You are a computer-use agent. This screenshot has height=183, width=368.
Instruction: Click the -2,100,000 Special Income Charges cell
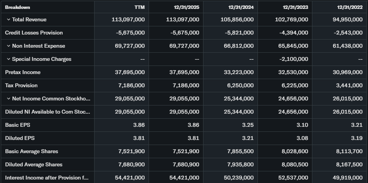click(x=294, y=59)
